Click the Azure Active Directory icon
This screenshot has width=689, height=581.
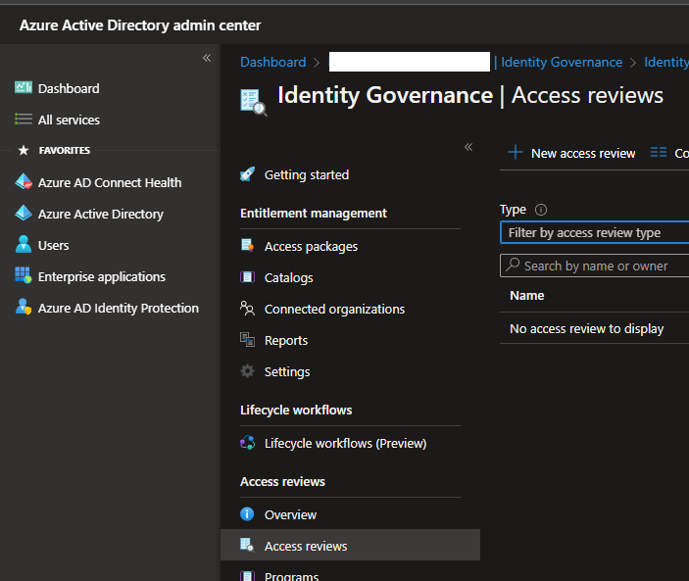coord(24,214)
